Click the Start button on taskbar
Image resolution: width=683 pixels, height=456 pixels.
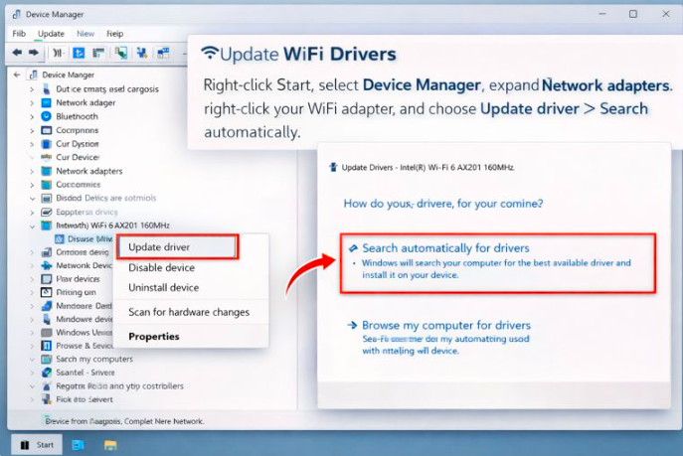[36, 445]
